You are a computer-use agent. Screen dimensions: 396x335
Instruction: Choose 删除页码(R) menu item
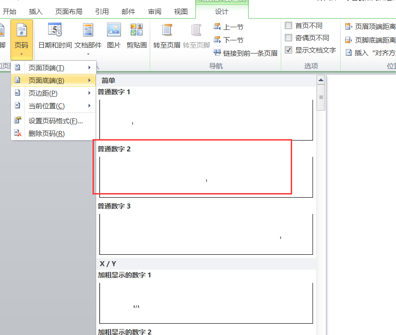pos(53,134)
